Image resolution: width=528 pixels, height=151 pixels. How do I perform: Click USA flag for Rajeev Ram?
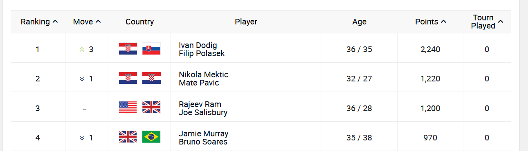(128, 107)
